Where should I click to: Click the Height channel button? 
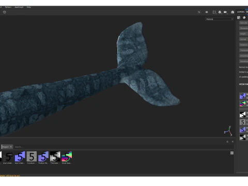[x=244, y=34]
